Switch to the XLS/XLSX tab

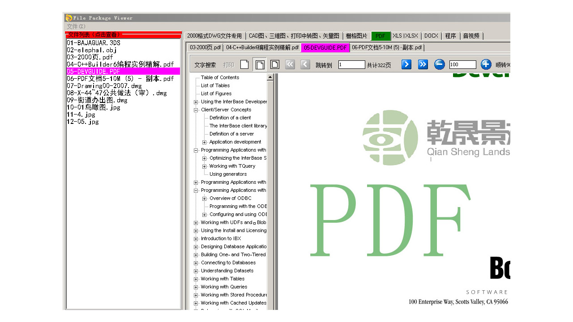click(x=405, y=36)
